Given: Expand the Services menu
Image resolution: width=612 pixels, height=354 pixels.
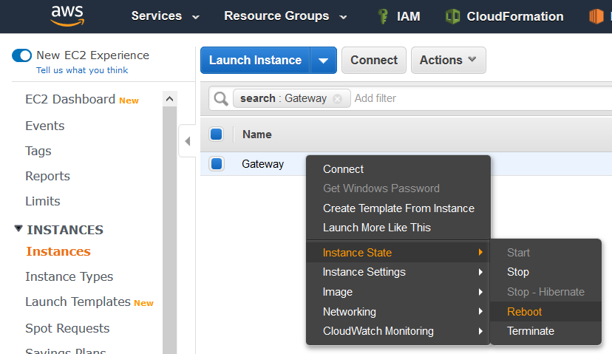Looking at the screenshot, I should pos(166,16).
